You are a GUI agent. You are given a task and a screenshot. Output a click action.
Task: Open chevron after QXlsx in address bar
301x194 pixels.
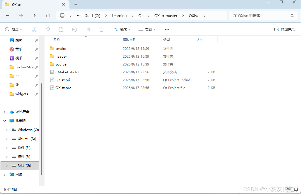click(x=205, y=16)
